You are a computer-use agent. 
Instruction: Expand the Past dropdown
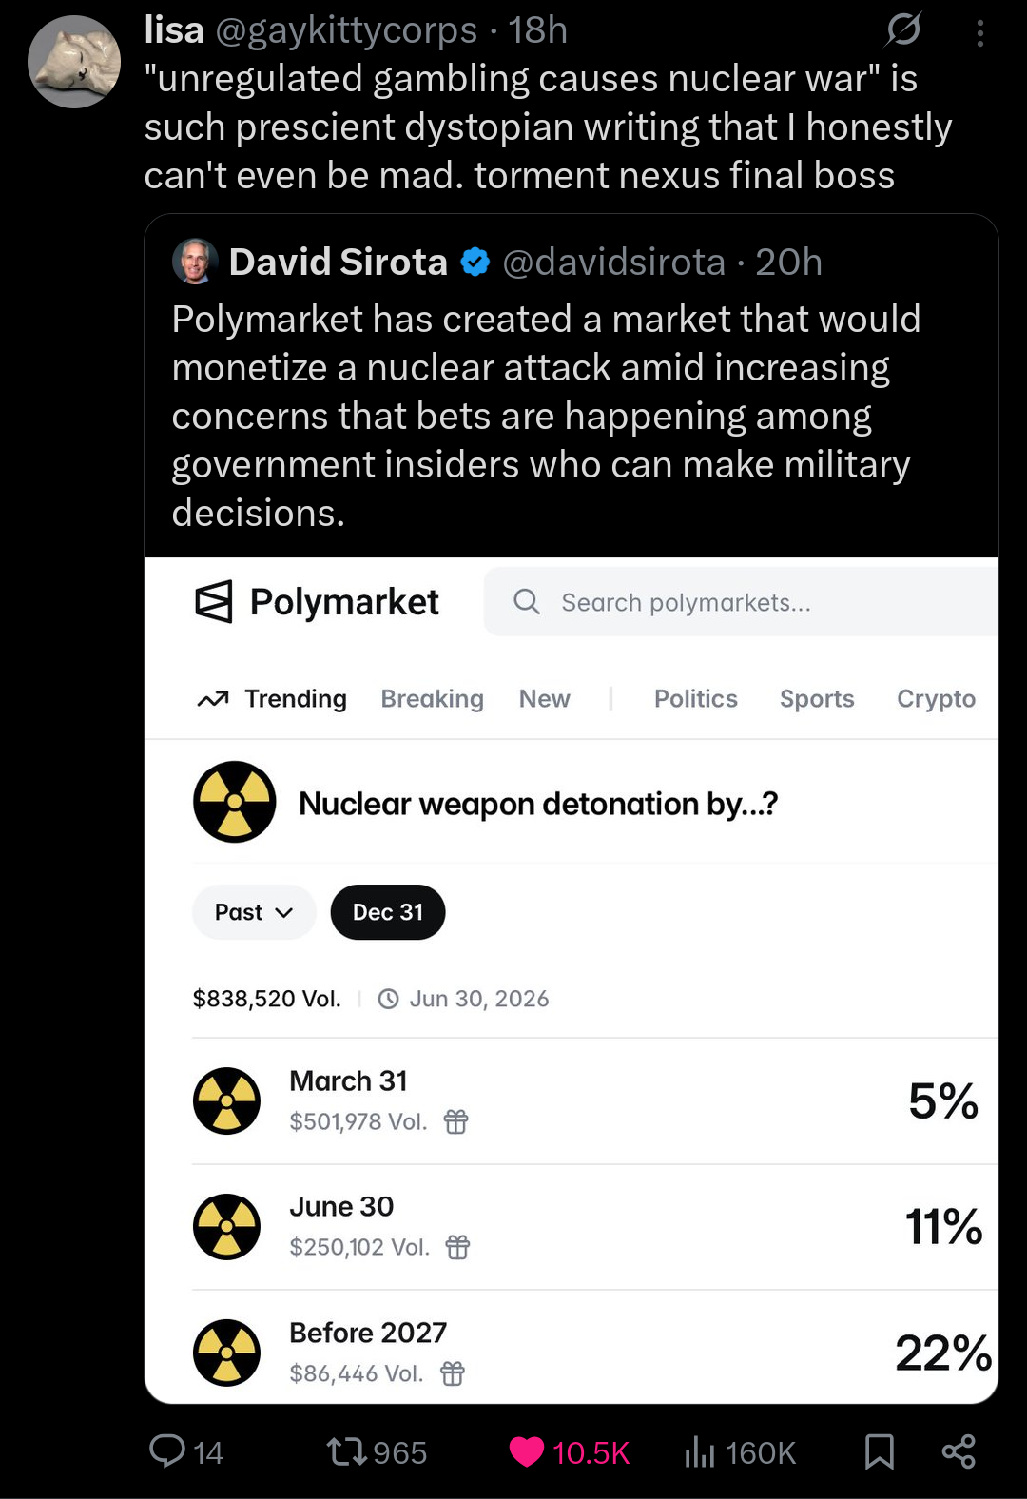point(253,912)
